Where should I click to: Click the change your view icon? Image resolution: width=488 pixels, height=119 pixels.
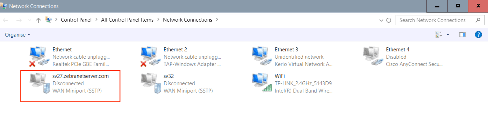coord(439,35)
